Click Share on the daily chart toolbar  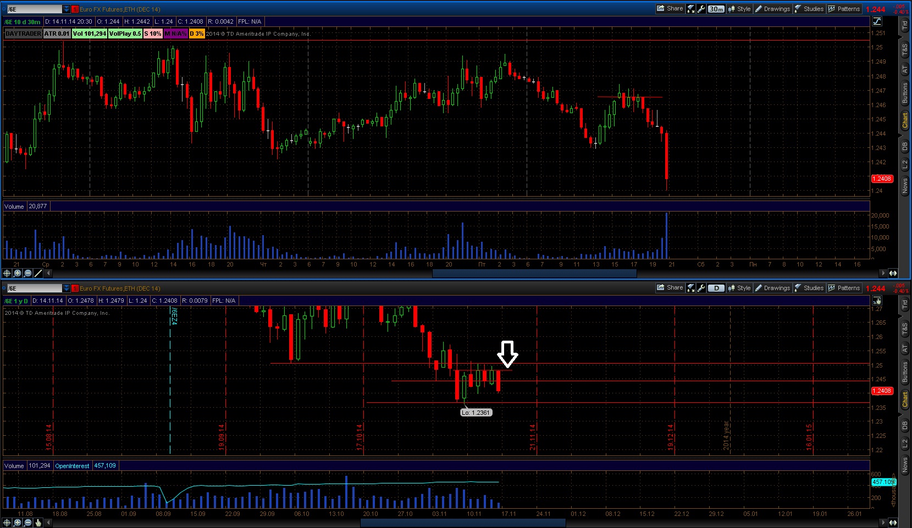(x=670, y=288)
